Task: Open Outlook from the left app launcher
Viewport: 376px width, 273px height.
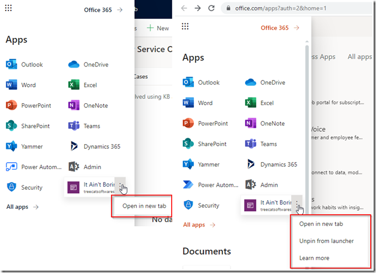Action: 24,65
